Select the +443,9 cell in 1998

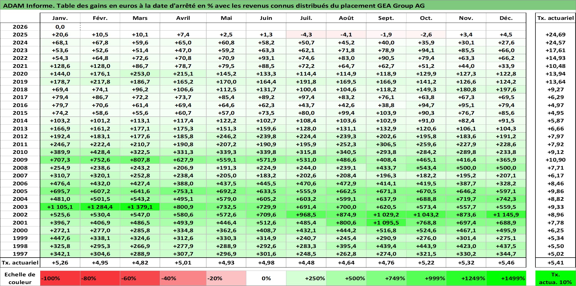(426, 246)
